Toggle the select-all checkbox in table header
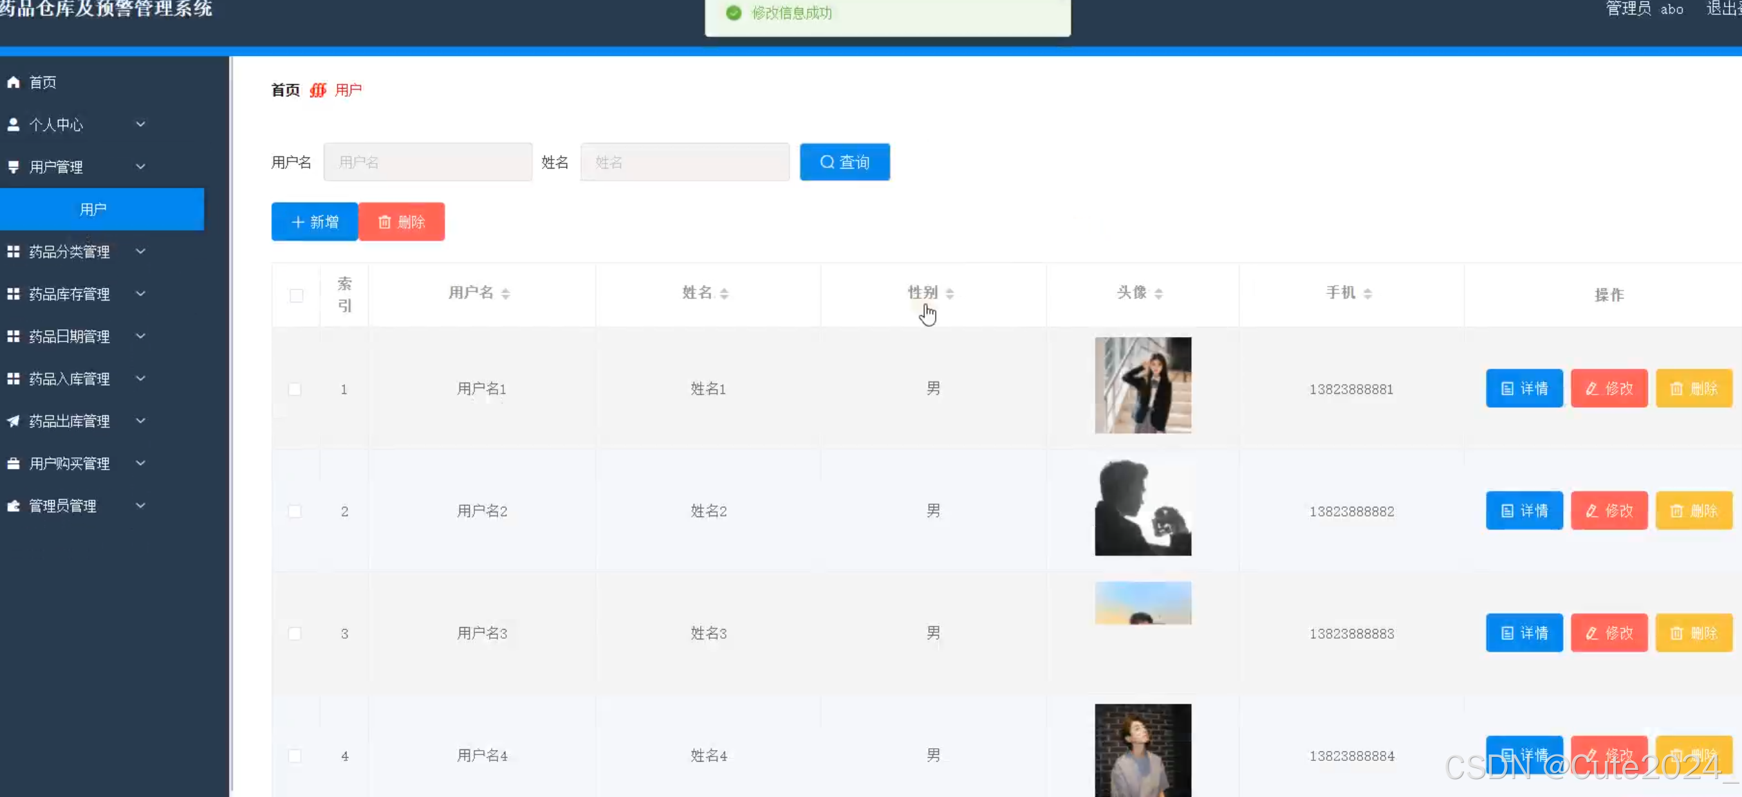 click(295, 295)
